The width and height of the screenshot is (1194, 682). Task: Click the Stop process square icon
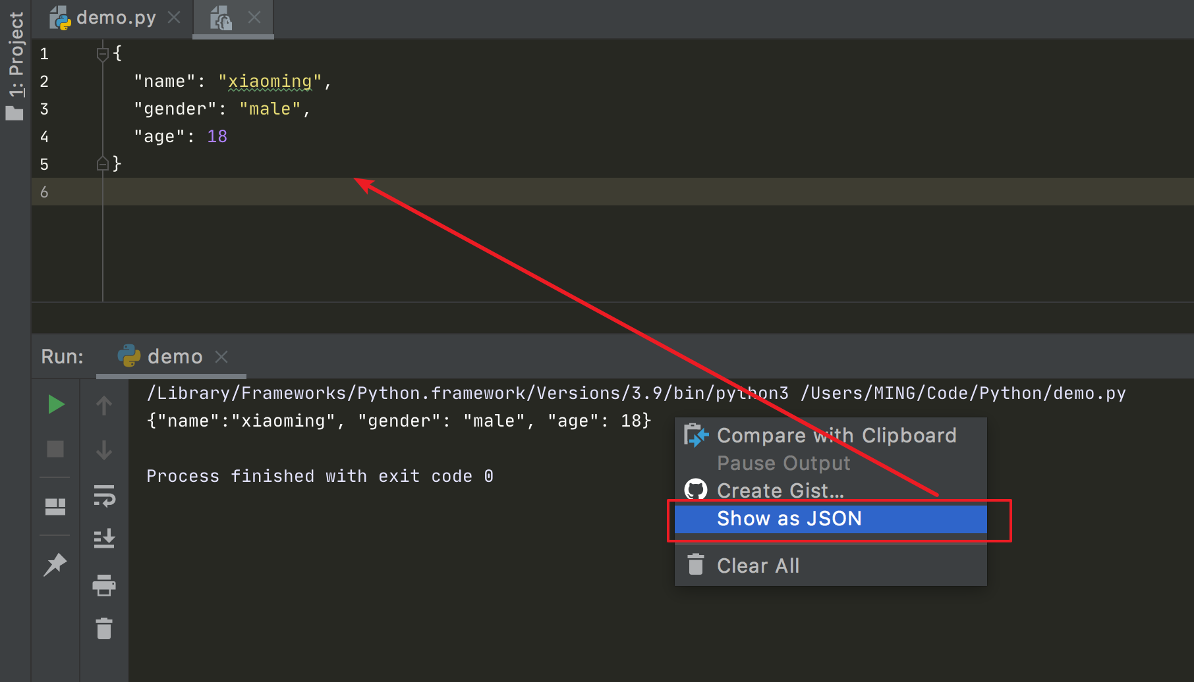55,449
